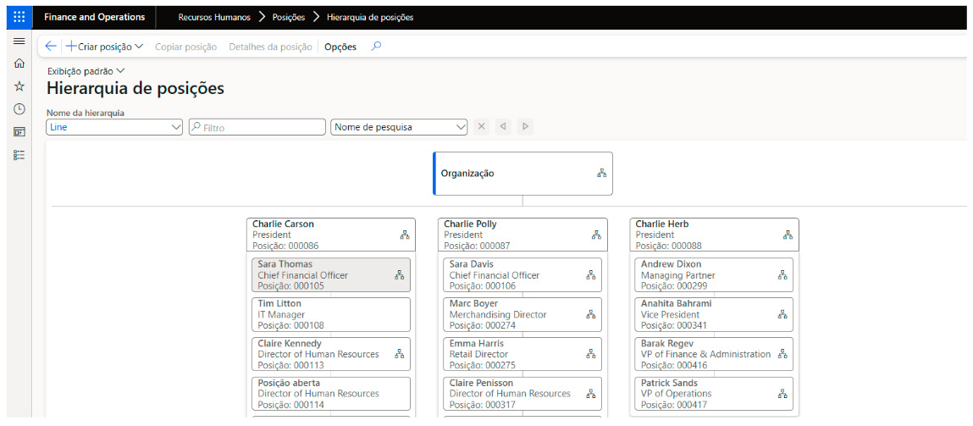
Task: Open the app launcher waffle icon
Action: point(19,17)
